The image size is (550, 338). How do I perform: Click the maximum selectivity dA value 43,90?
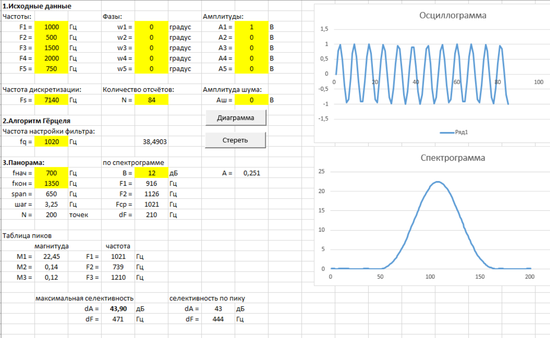click(x=118, y=309)
